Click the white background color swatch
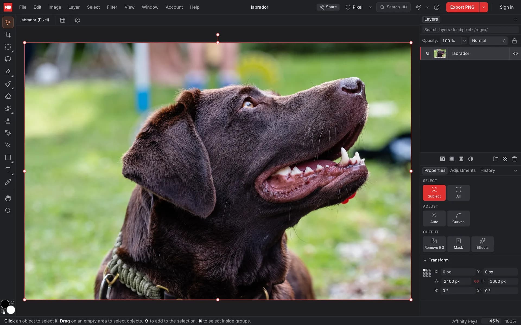Screen dimensions: 521x325 click(x=11, y=310)
